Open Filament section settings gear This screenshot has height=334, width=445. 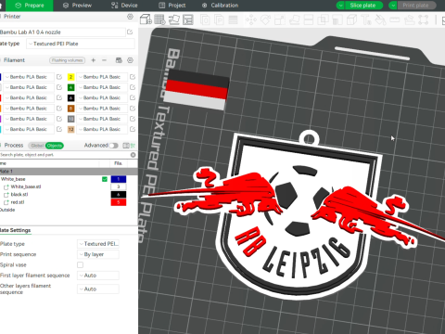tap(130, 60)
